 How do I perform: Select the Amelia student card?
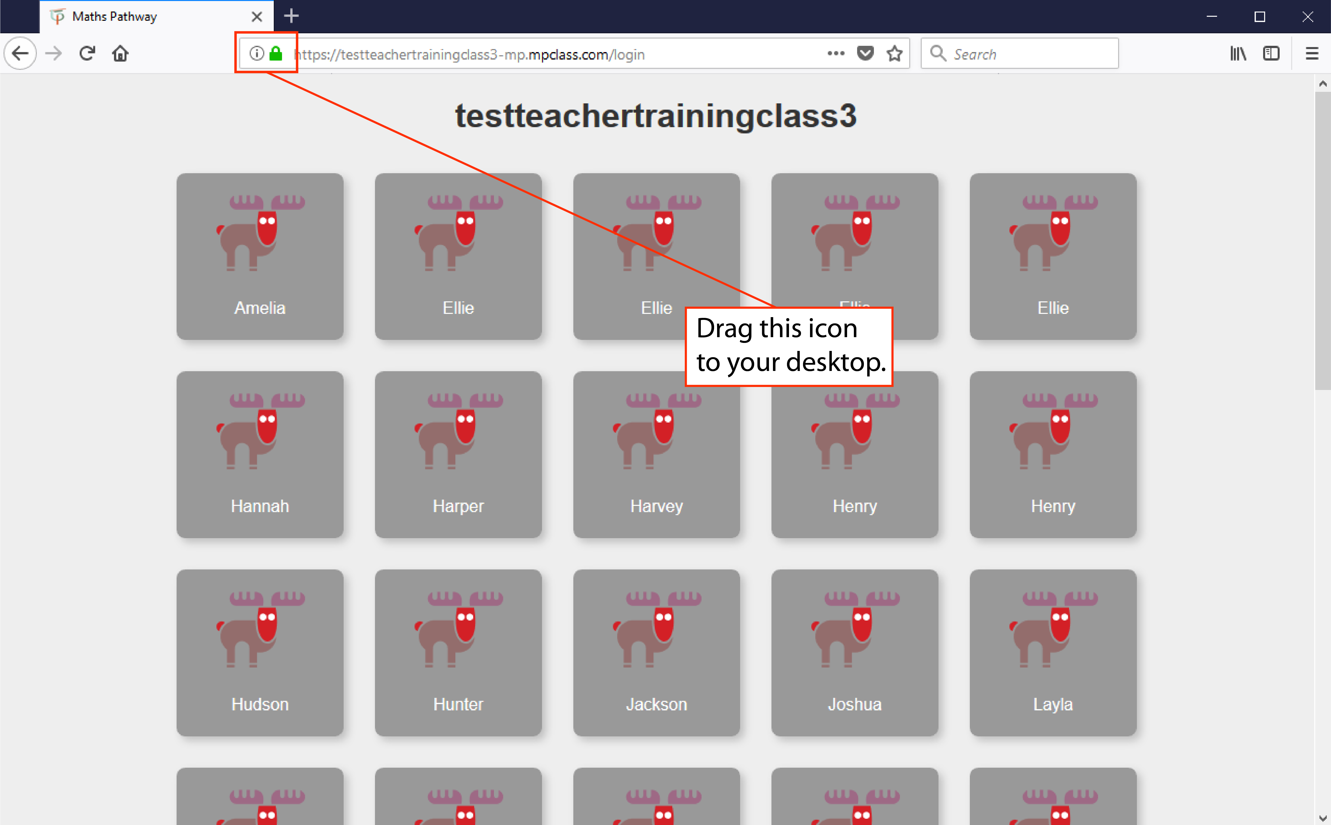coord(260,257)
